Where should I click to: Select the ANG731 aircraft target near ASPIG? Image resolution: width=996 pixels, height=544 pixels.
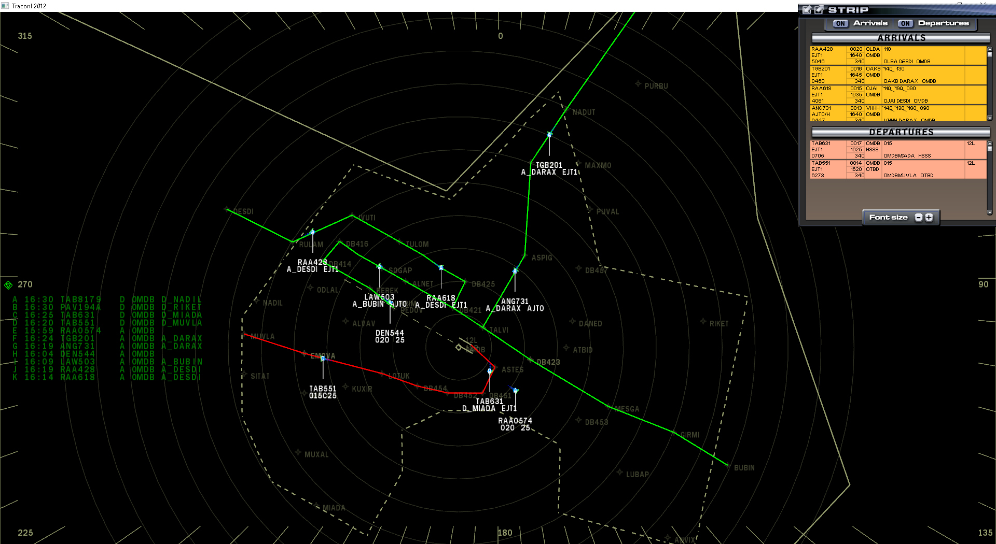(515, 270)
